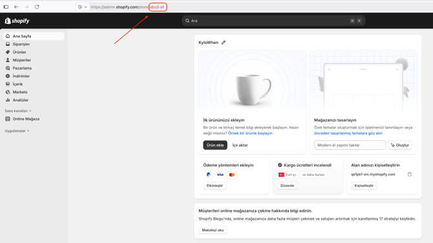Open Ana Sayfa in sidebar

point(34,36)
